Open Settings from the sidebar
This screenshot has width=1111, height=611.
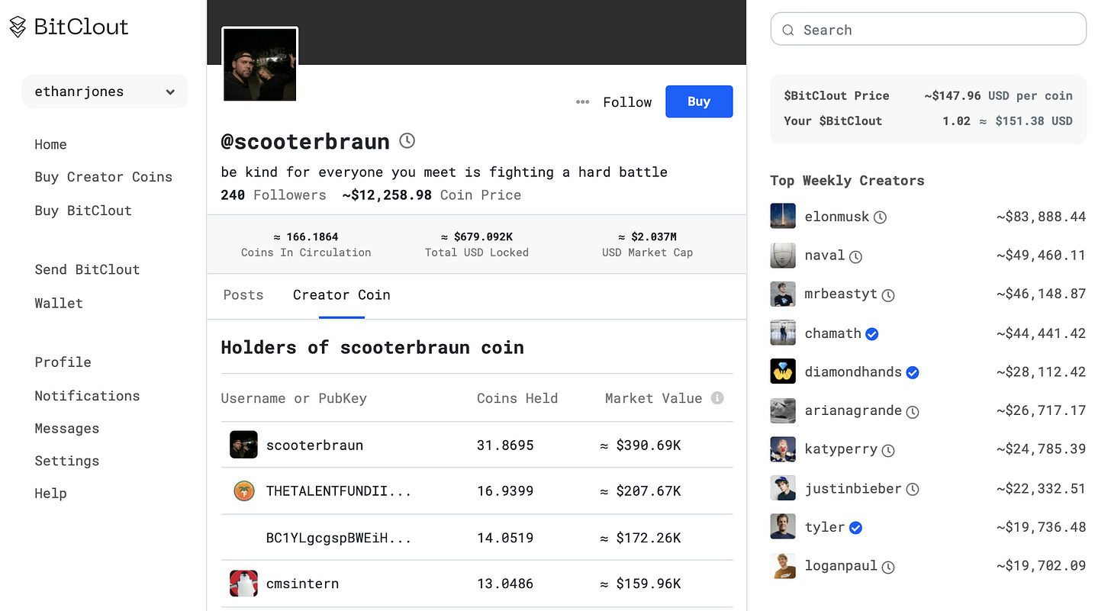click(66, 461)
